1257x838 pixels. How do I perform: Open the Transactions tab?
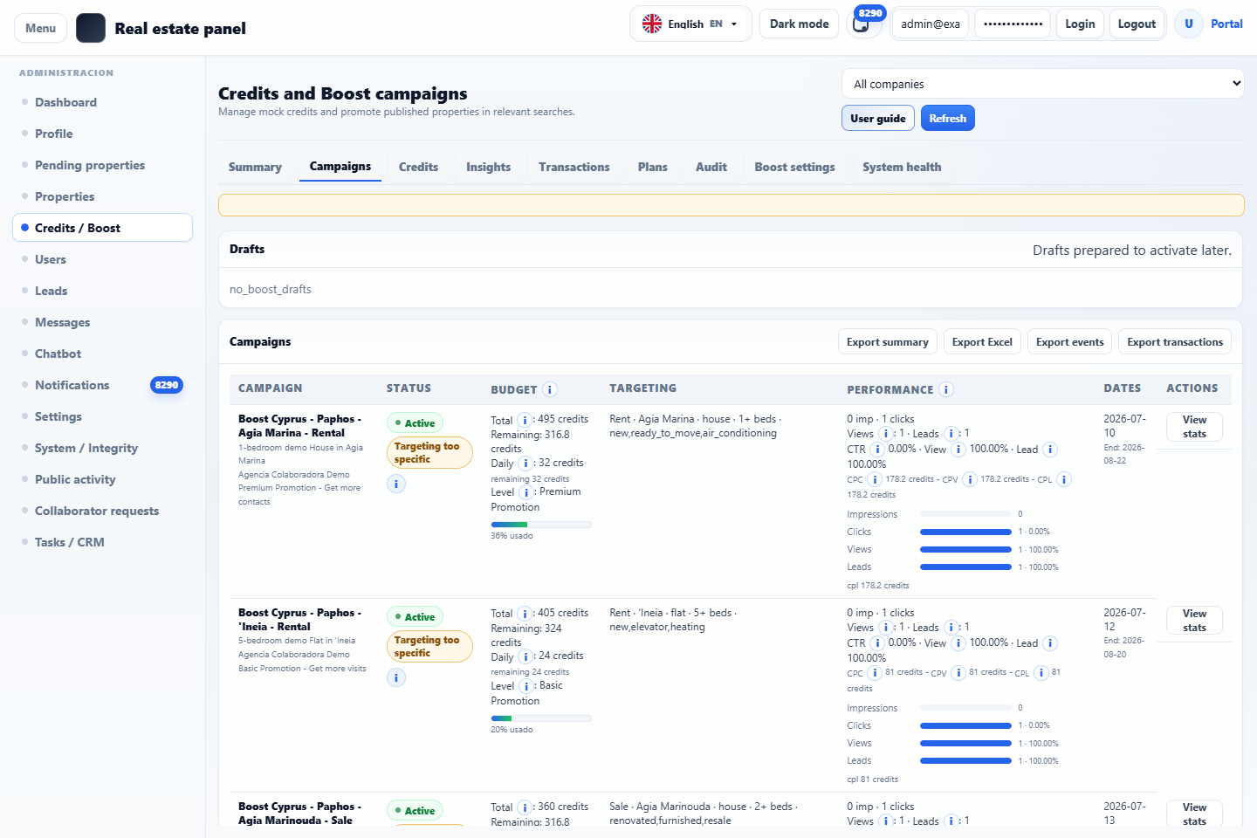[x=574, y=167]
